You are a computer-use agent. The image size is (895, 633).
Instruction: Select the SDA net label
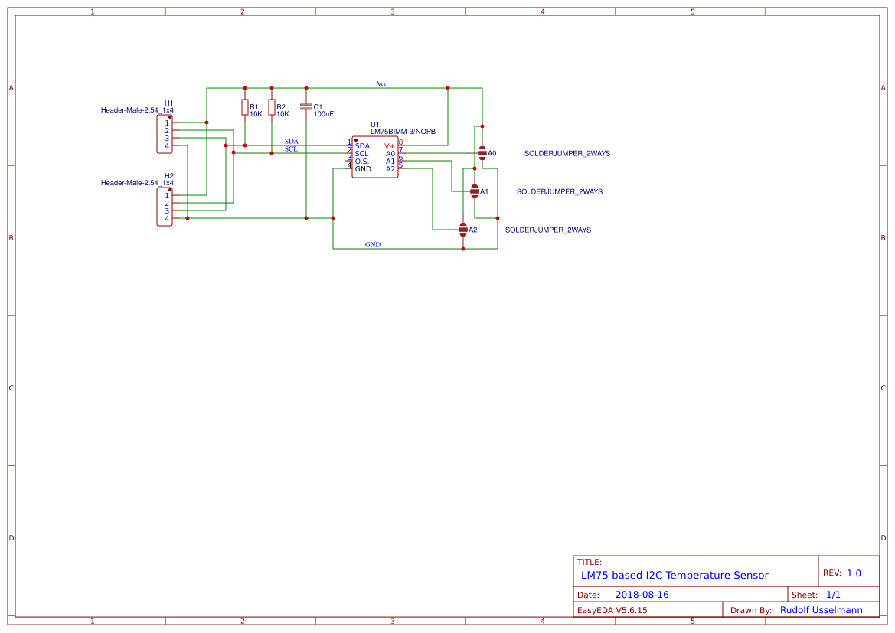[x=290, y=142]
